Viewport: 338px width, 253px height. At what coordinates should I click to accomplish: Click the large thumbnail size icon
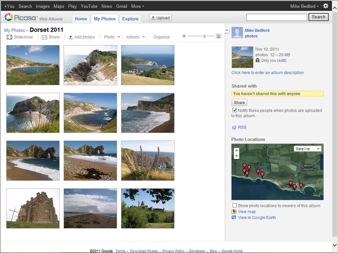[x=218, y=36]
